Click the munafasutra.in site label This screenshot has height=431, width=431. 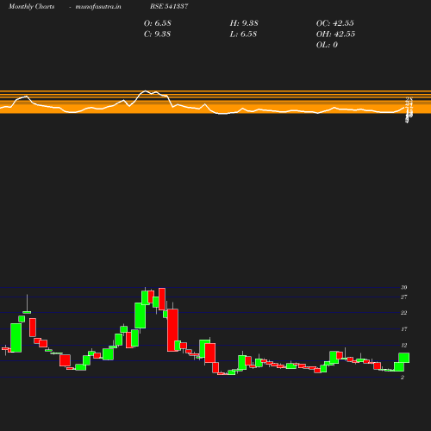98,6
